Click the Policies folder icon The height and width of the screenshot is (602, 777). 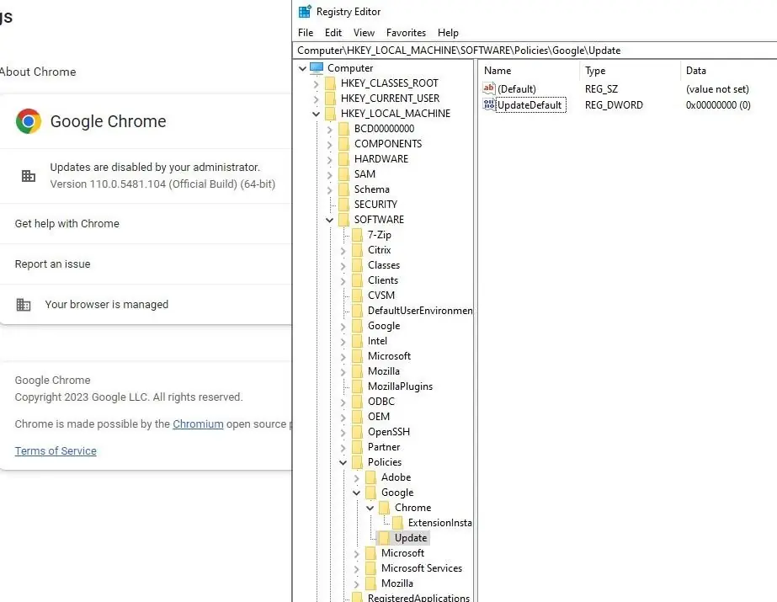357,462
